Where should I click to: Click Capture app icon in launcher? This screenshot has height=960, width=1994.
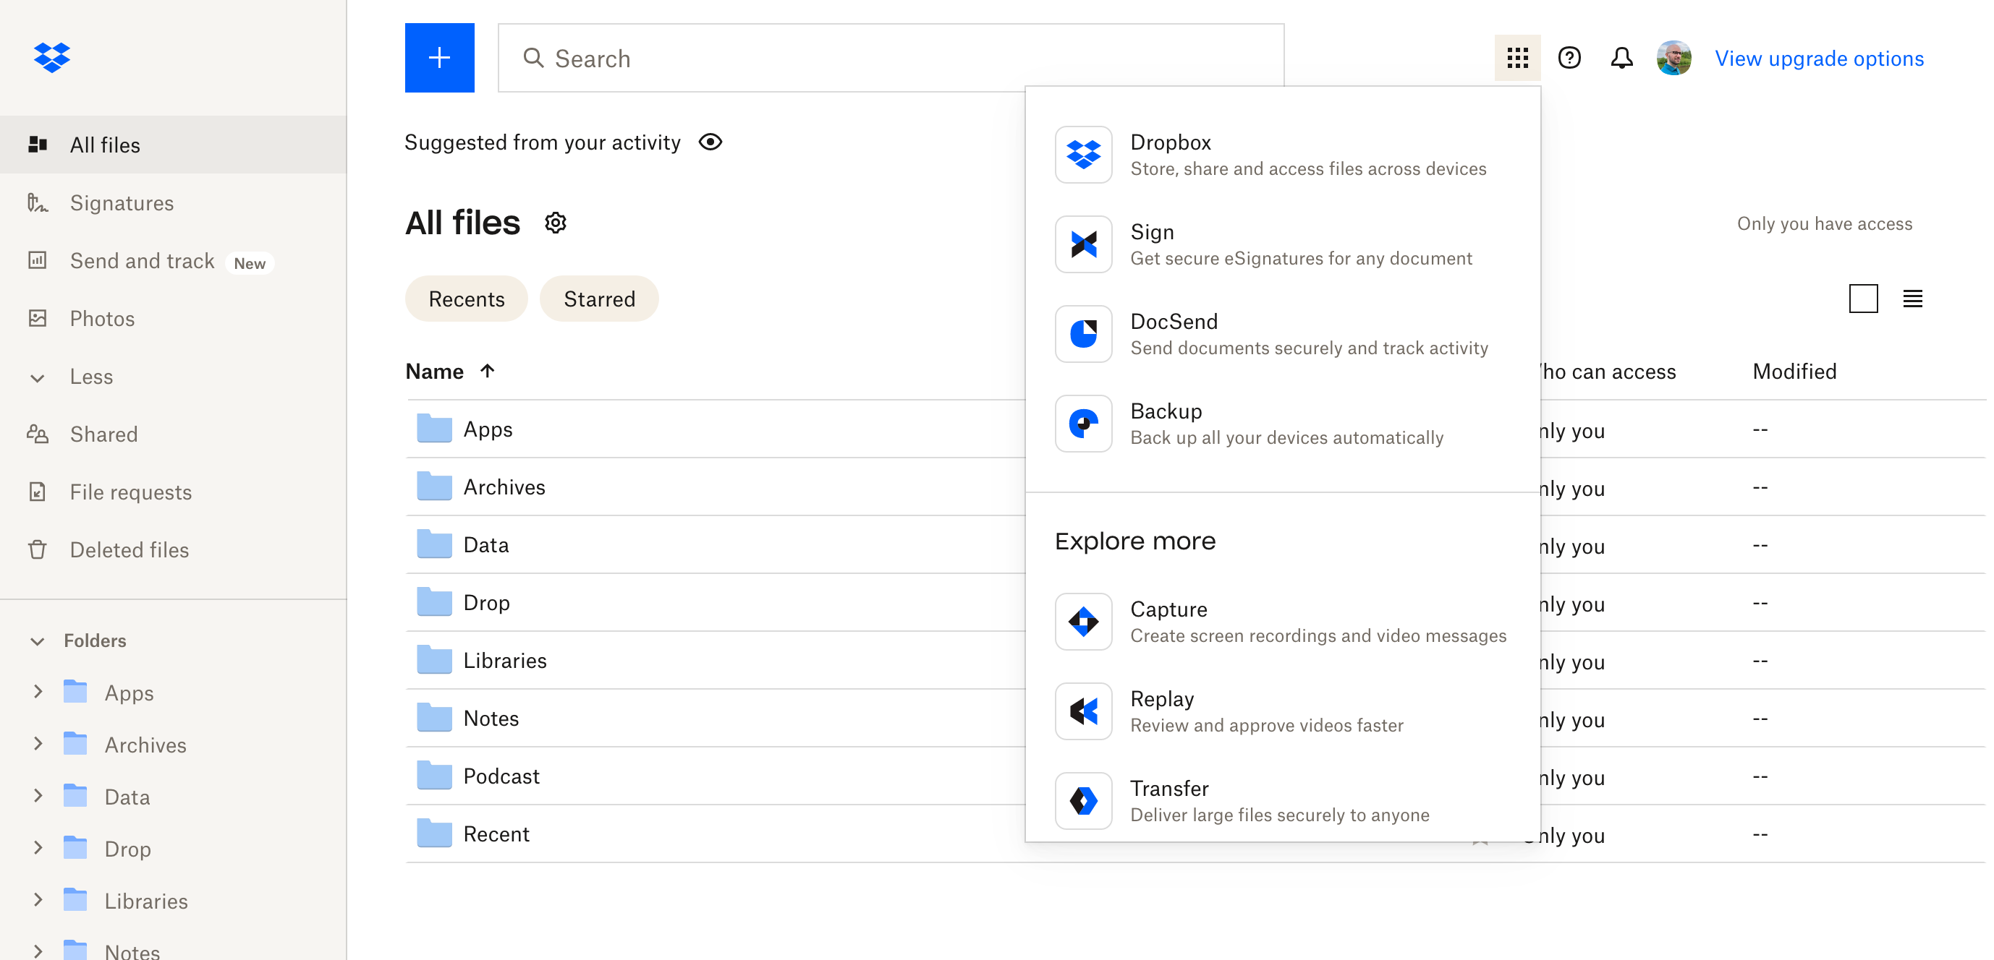(1083, 622)
